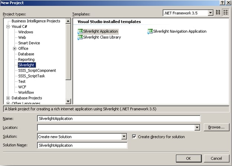Screen dimensions: 232x166
Task: Click the project types scroll up arrow
Action: pos(68,21)
